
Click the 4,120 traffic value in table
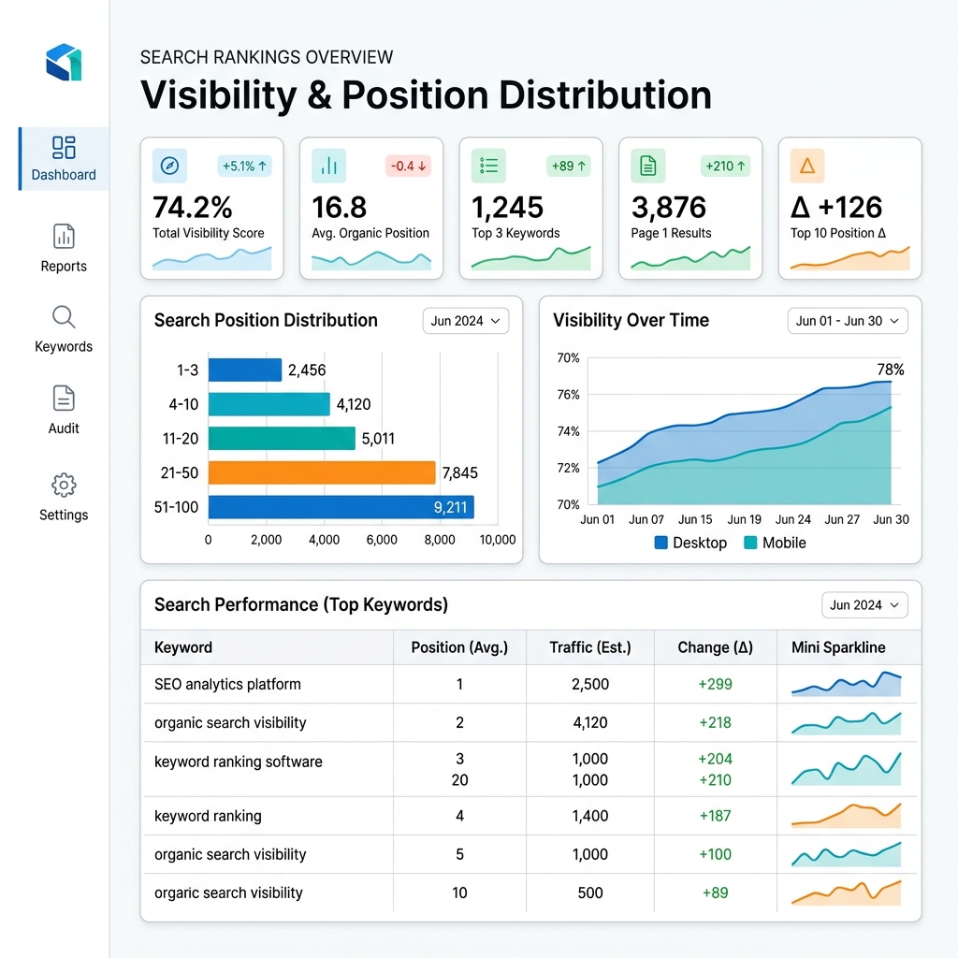tap(590, 723)
